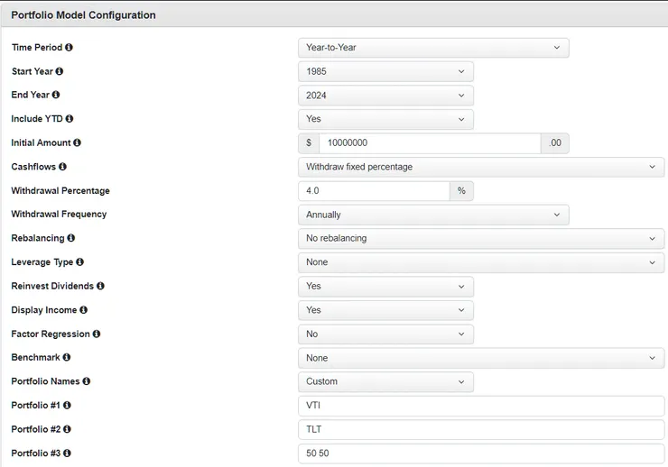
Task: Click the Leverage Type info icon
Action: 79,262
